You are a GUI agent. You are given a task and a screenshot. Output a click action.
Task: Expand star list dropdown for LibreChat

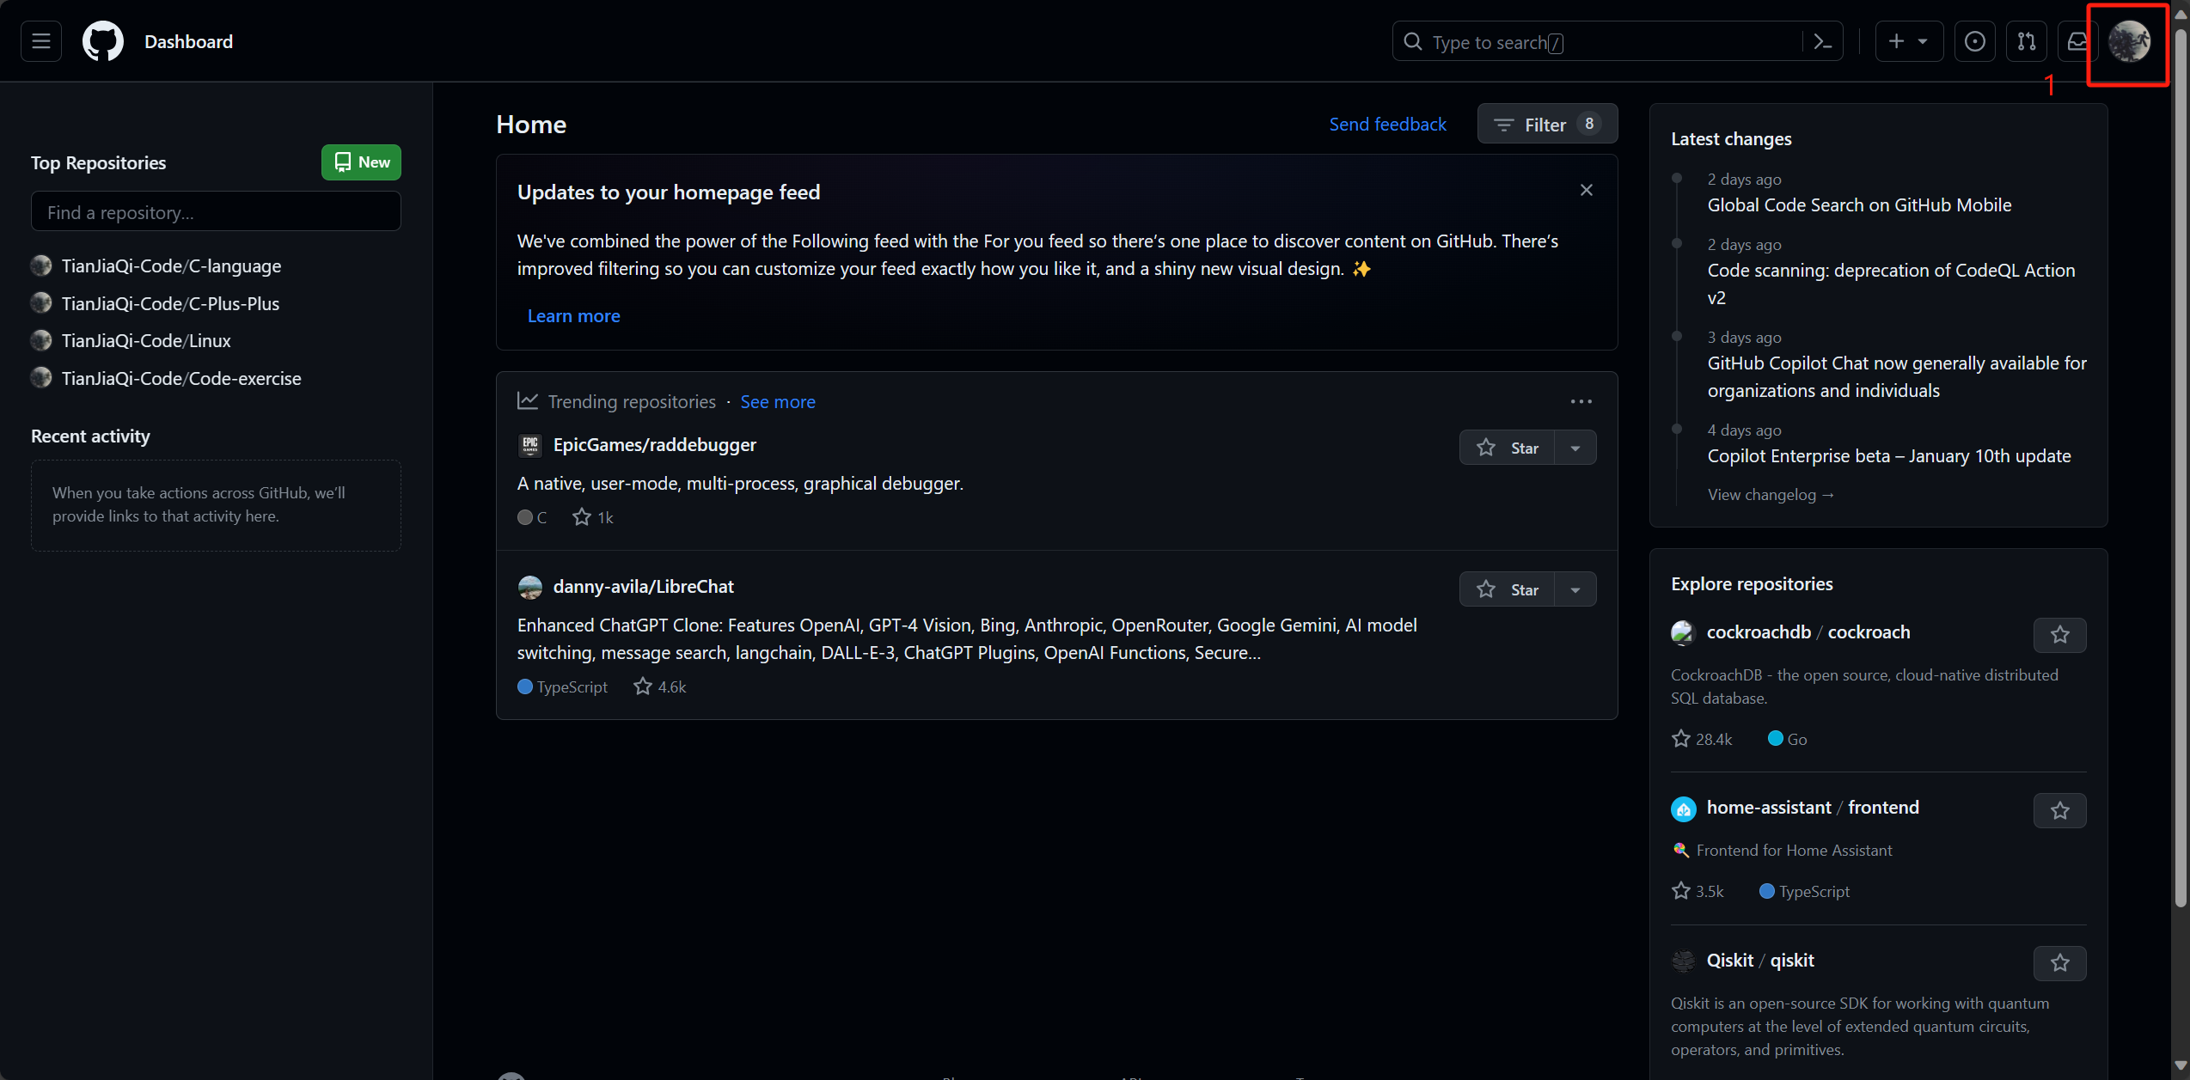click(x=1575, y=589)
